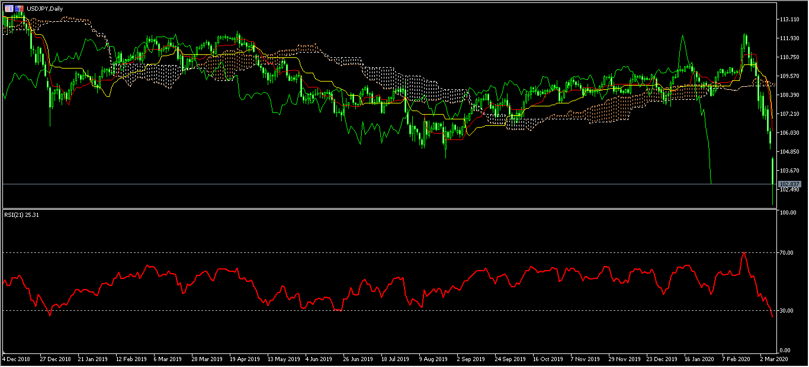
Task: Click the 12 Feb 2019 date label
Action: coord(131,359)
